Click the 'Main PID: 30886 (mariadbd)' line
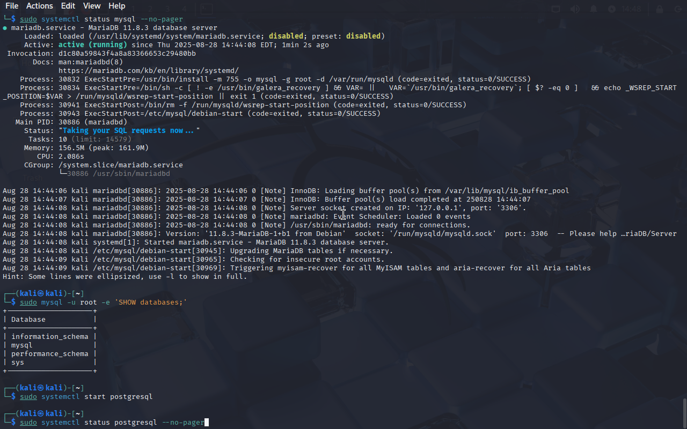The height and width of the screenshot is (429, 687). pyautogui.click(x=71, y=122)
